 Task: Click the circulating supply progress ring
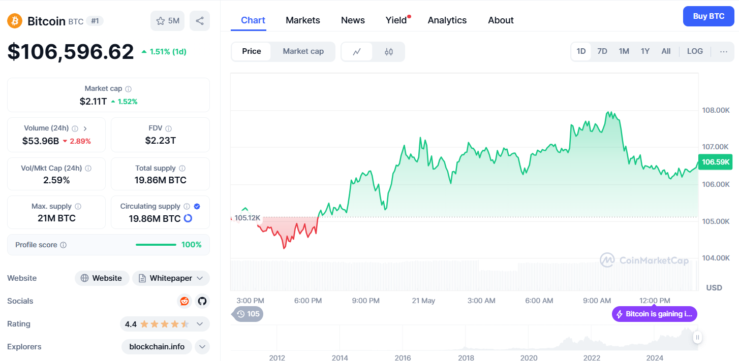click(188, 218)
